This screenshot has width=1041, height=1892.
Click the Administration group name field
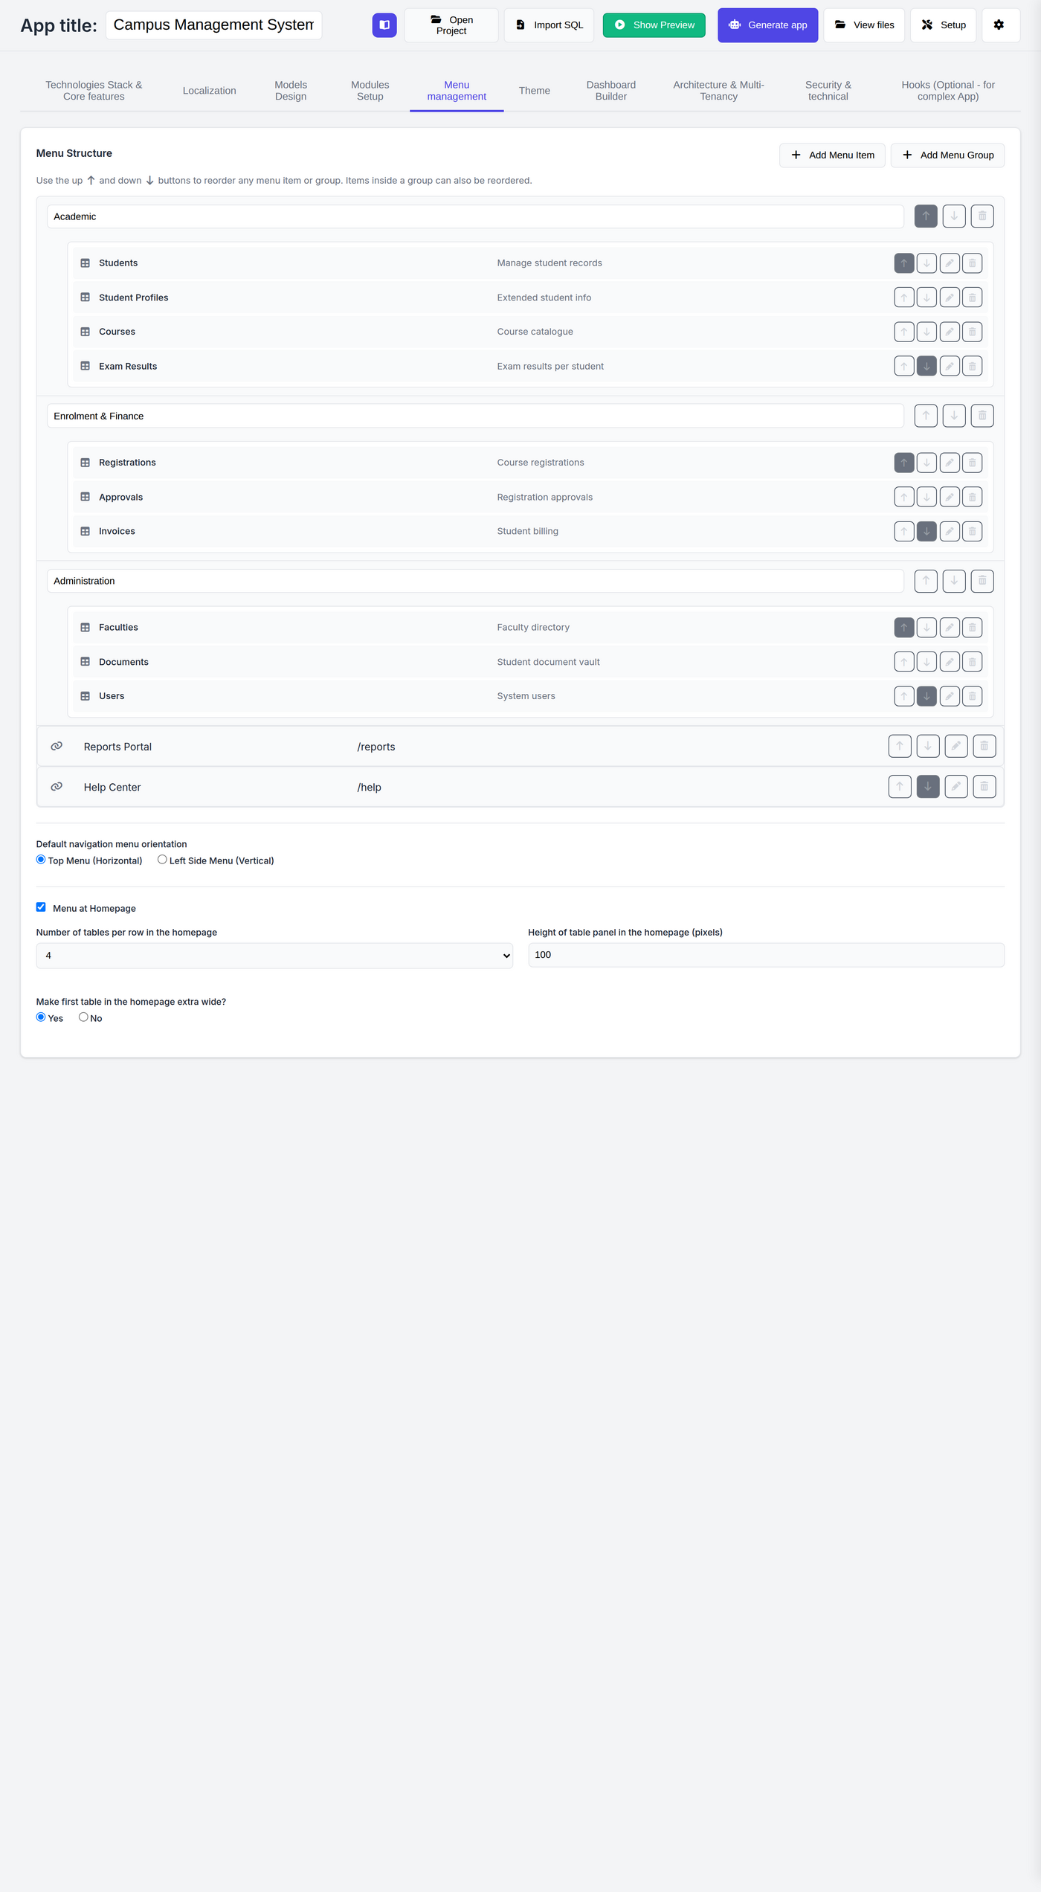click(475, 581)
